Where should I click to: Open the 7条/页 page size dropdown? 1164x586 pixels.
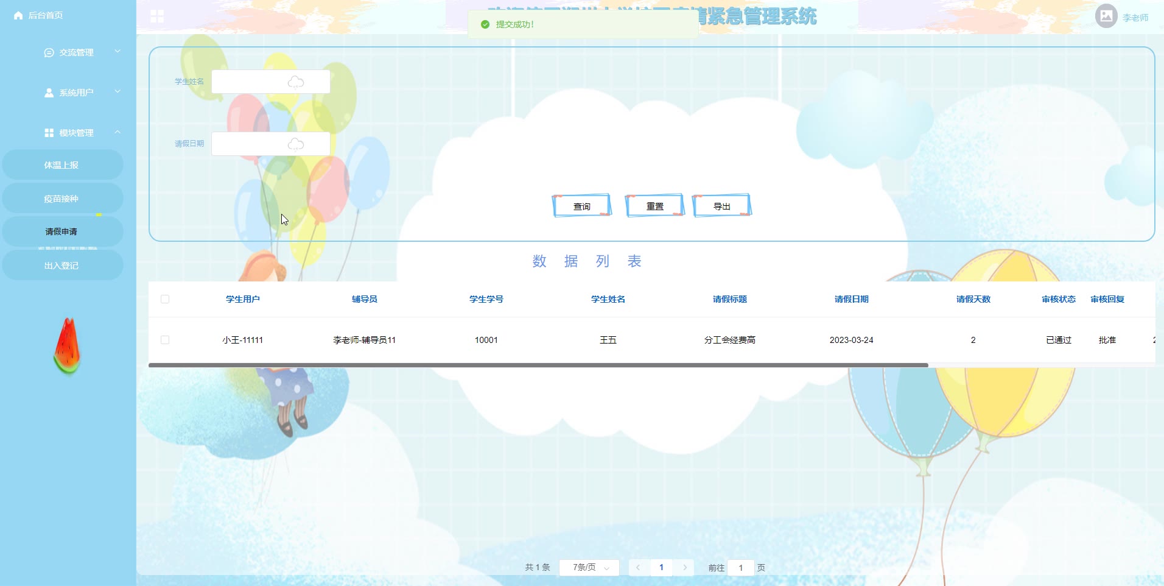coord(589,567)
